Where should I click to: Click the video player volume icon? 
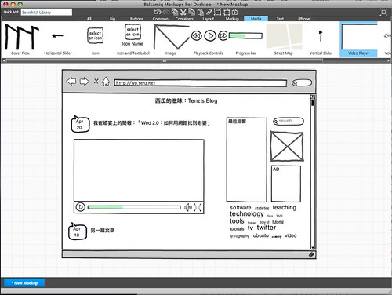point(188,207)
